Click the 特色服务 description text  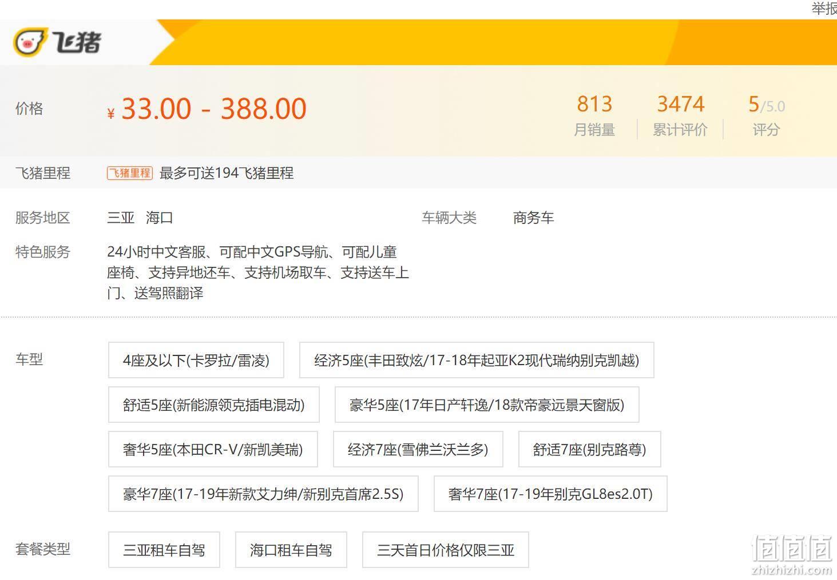[258, 273]
